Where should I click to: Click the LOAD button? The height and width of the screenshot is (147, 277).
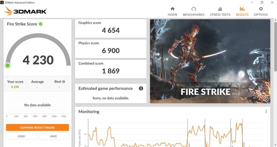21,136
